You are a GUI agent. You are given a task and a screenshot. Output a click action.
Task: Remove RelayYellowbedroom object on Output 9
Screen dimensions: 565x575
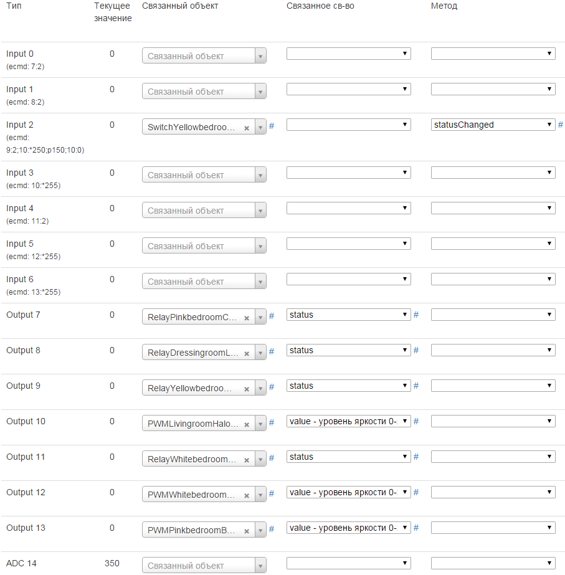247,389
